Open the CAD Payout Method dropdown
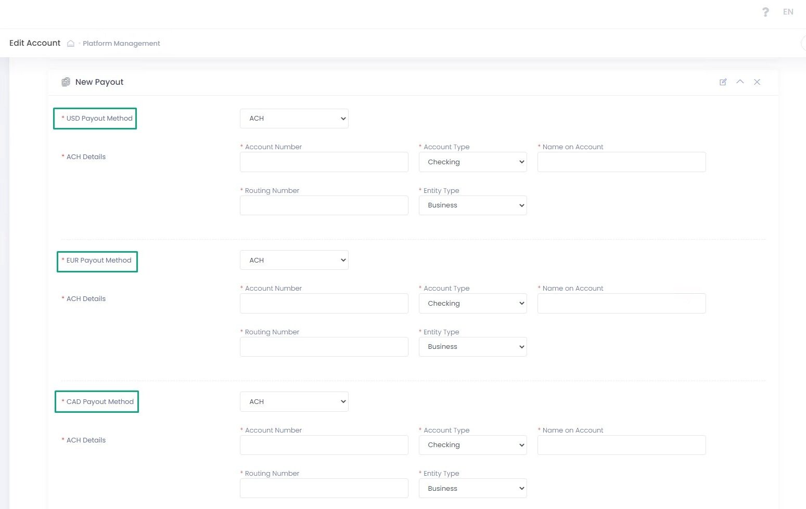 coord(294,402)
